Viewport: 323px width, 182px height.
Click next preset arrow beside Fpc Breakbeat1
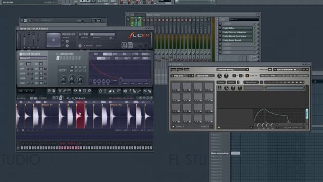304,70
